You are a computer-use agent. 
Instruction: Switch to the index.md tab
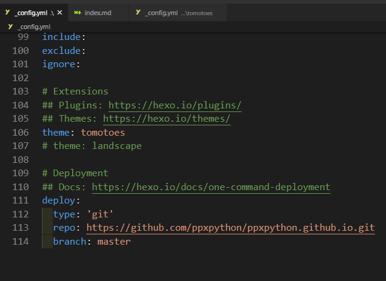point(98,13)
